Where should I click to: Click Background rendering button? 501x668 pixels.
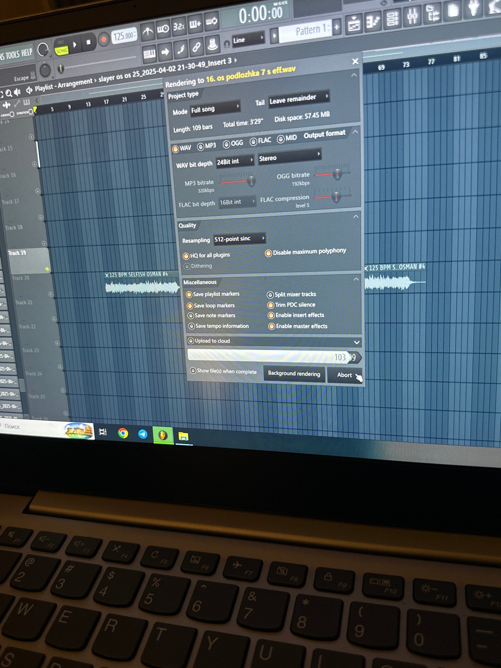pos(294,374)
